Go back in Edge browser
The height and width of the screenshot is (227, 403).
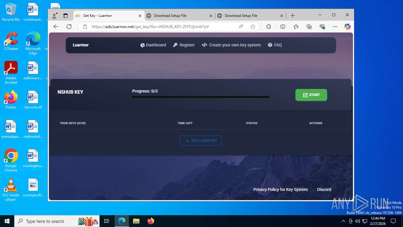pos(56,27)
